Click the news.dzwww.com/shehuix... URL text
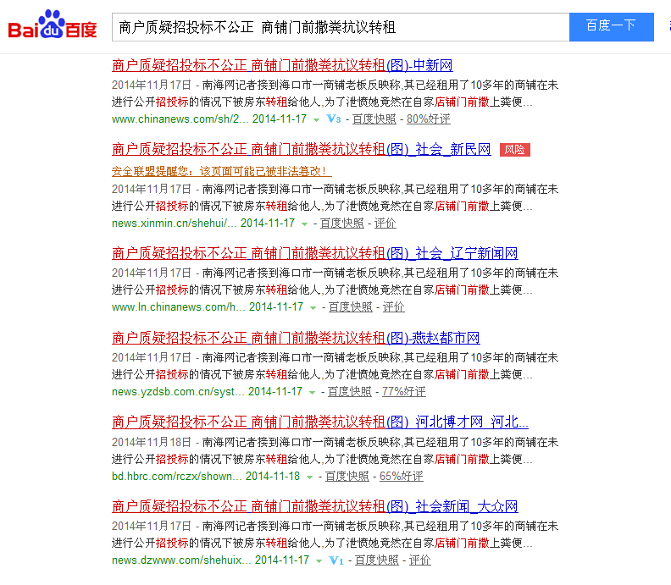This screenshot has width=671, height=585. (x=181, y=560)
